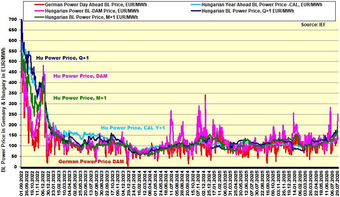Image resolution: width=340 pixels, height=197 pixels.
Task: Click the 06.12.2022 date label on the horizontal axis
Action: [x=43, y=183]
